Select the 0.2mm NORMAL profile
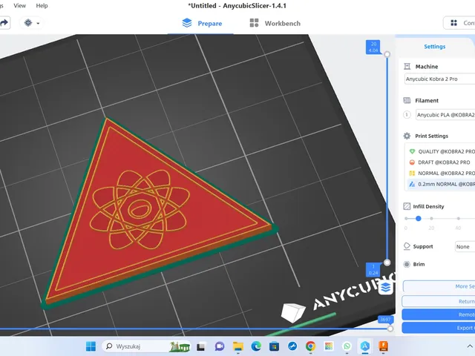Screen dimensions: 475x356 pos(442,184)
